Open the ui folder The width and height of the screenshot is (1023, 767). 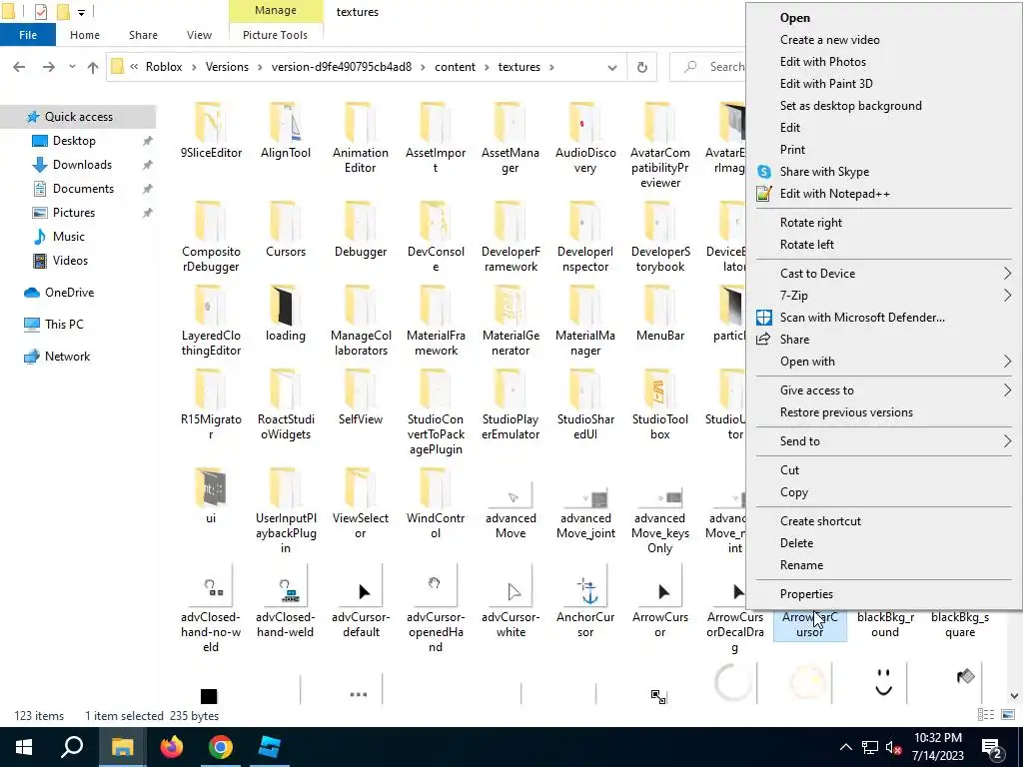pos(210,495)
